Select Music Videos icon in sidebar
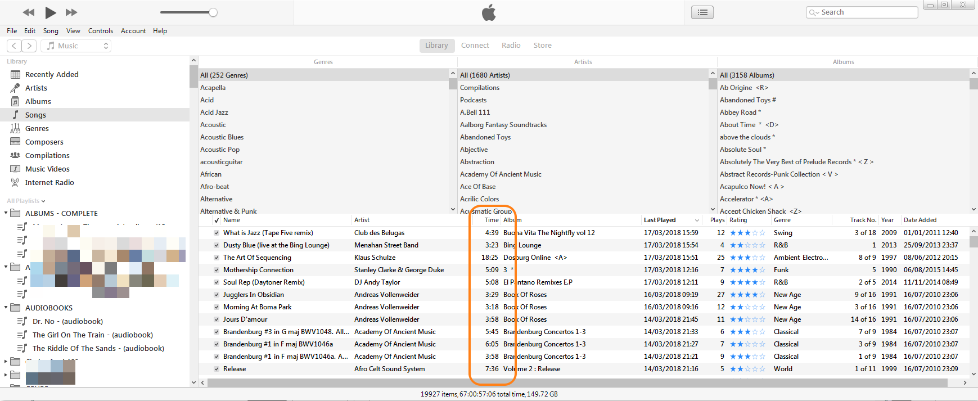978x401 pixels. click(15, 169)
